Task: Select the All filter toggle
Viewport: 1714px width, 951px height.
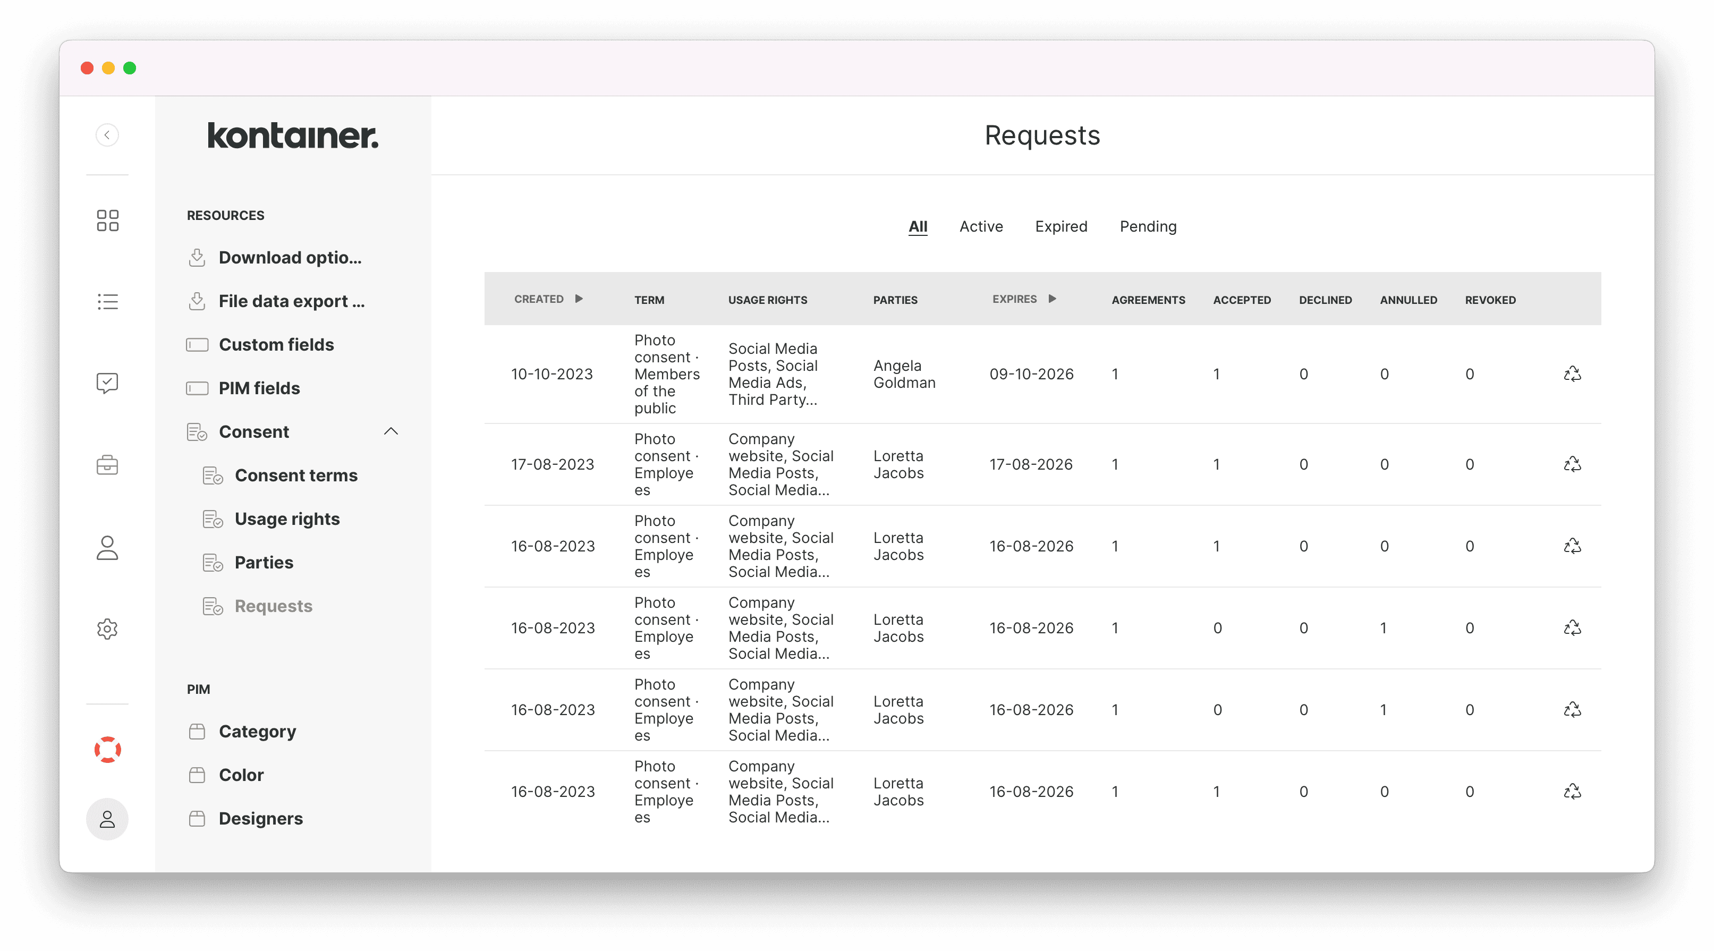Action: pyautogui.click(x=919, y=226)
